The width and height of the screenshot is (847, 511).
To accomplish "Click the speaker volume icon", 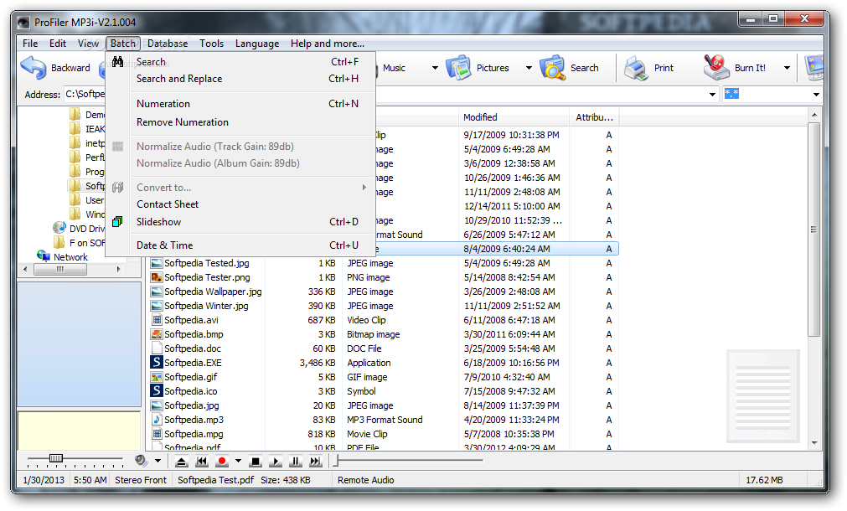I will tap(141, 460).
